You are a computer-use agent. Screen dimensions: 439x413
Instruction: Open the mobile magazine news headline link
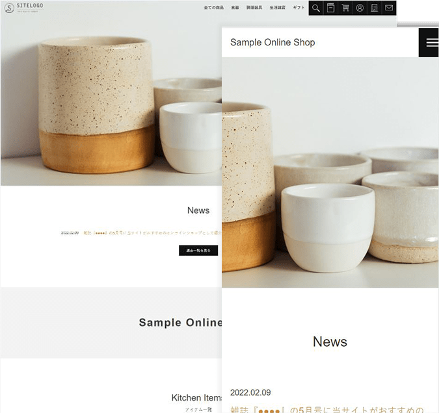pyautogui.click(x=326, y=409)
